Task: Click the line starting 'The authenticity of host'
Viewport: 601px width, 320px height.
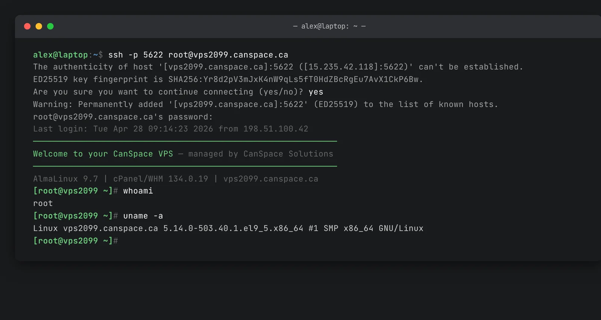Action: click(x=278, y=67)
